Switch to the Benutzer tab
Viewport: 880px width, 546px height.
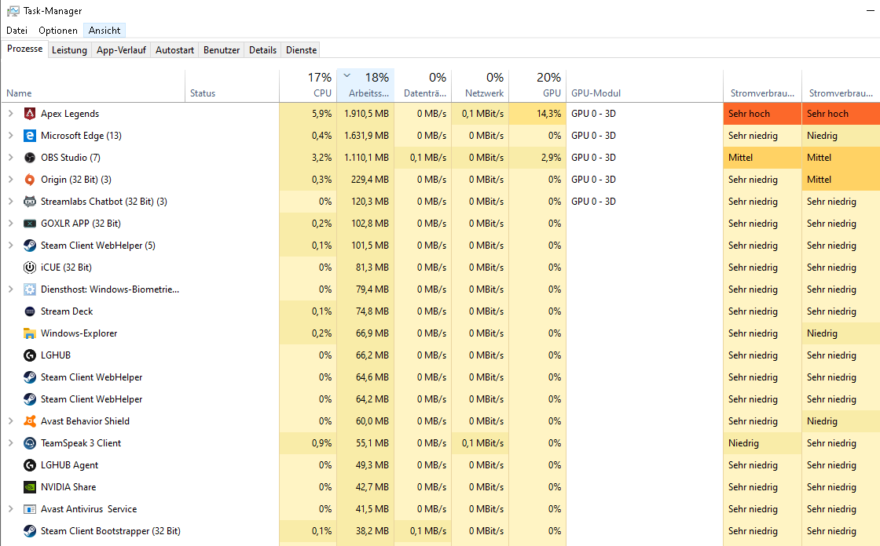pos(222,50)
